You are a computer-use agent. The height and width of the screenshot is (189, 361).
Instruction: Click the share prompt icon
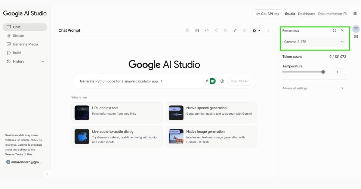click(x=216, y=30)
